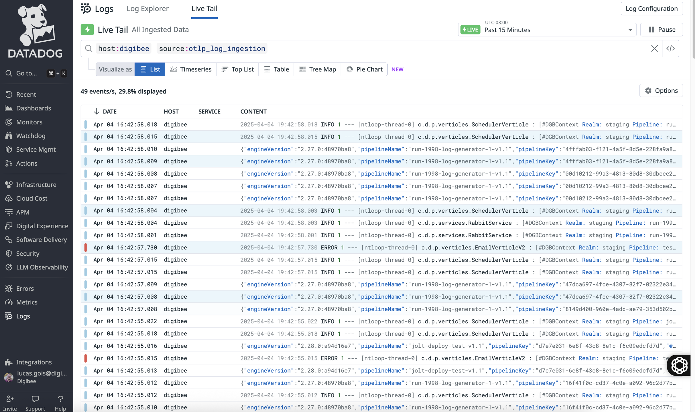Open the Help question mark
Screen dimensions: 695x412
click(60, 399)
